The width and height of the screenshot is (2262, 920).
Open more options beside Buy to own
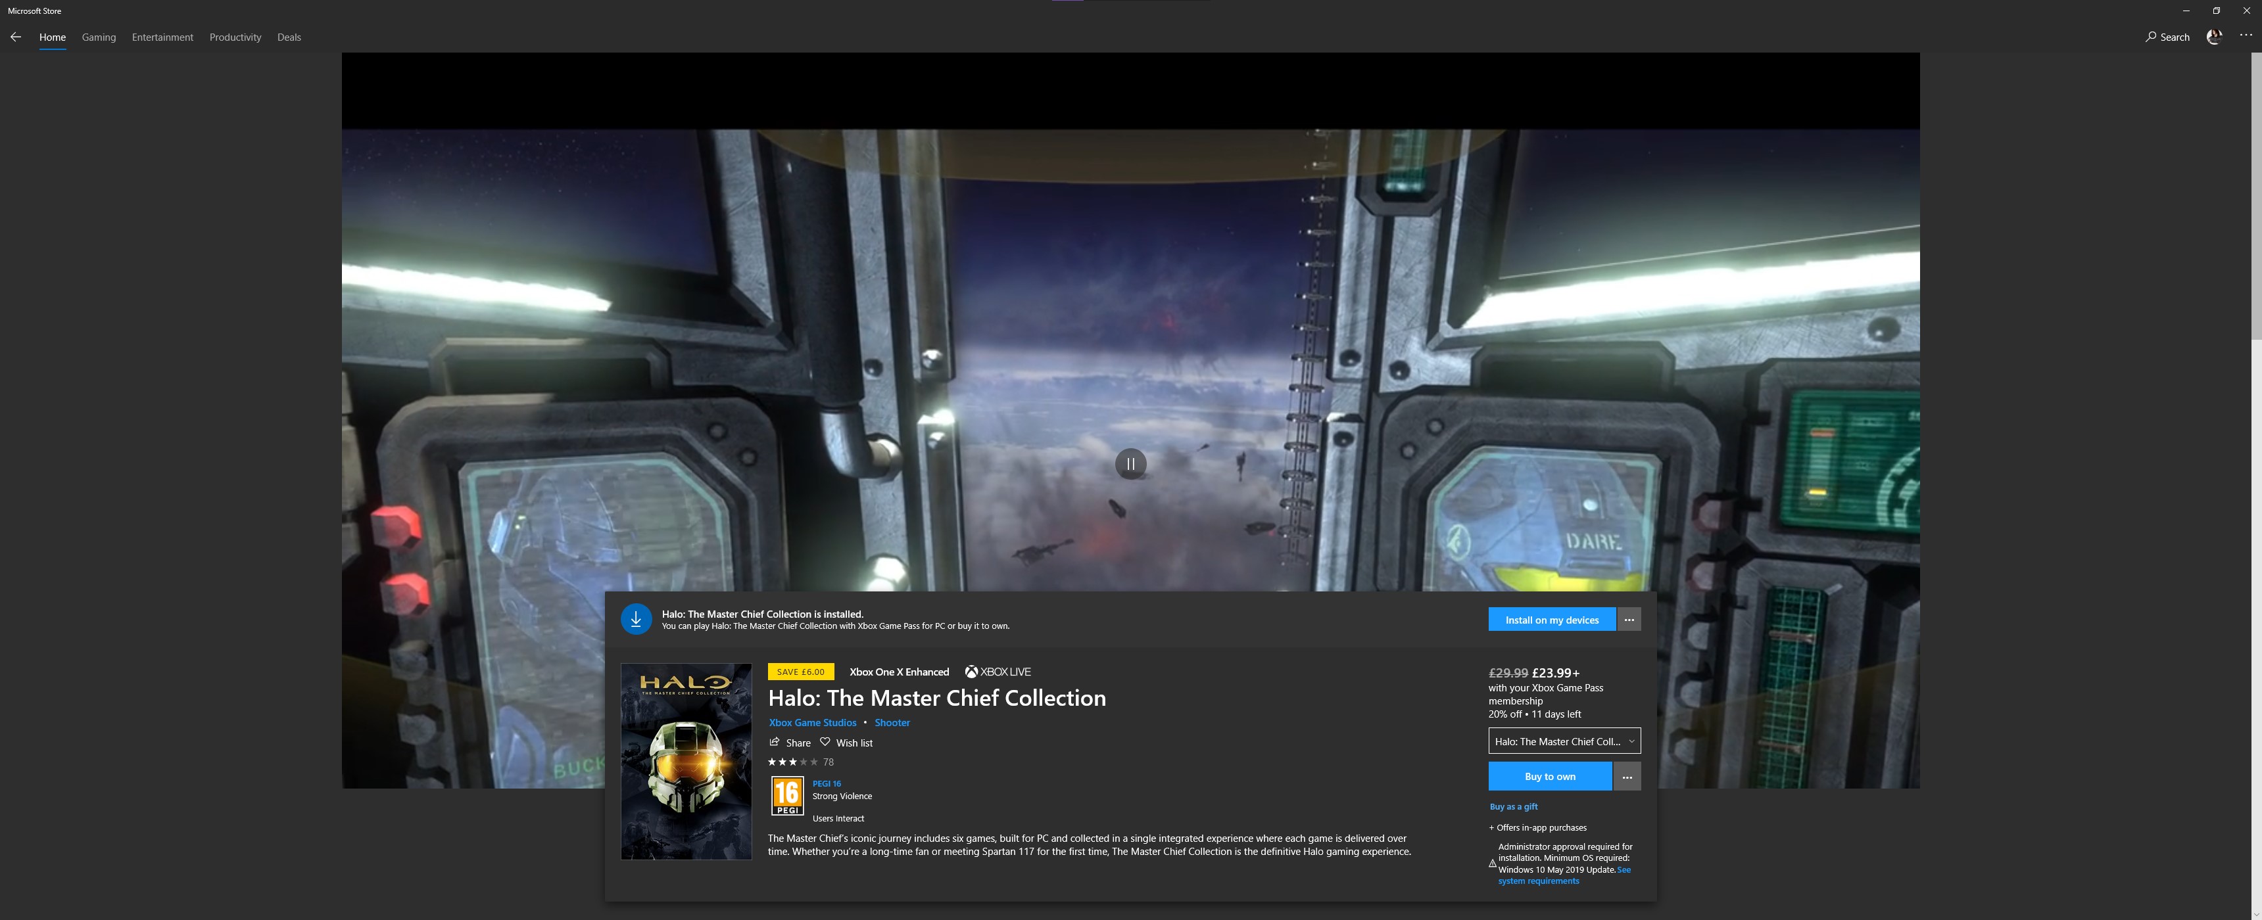(x=1627, y=776)
